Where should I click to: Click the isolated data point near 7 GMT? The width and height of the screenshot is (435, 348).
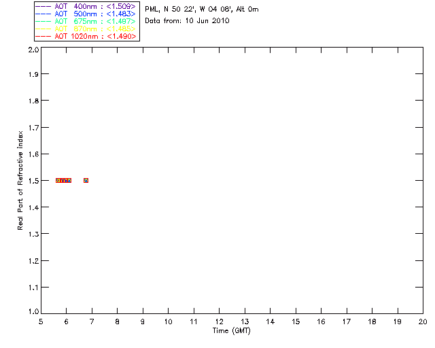tap(86, 180)
